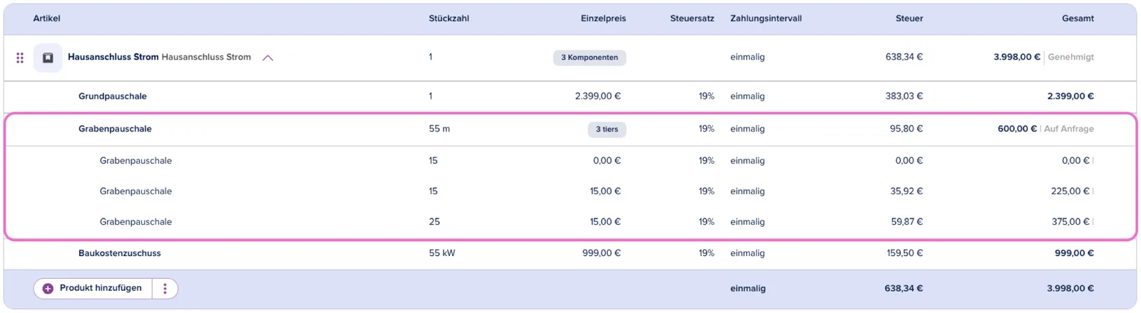1141x313 pixels.
Task: Click the 55 m quantity of Grabenpauschale
Action: pyautogui.click(x=439, y=129)
